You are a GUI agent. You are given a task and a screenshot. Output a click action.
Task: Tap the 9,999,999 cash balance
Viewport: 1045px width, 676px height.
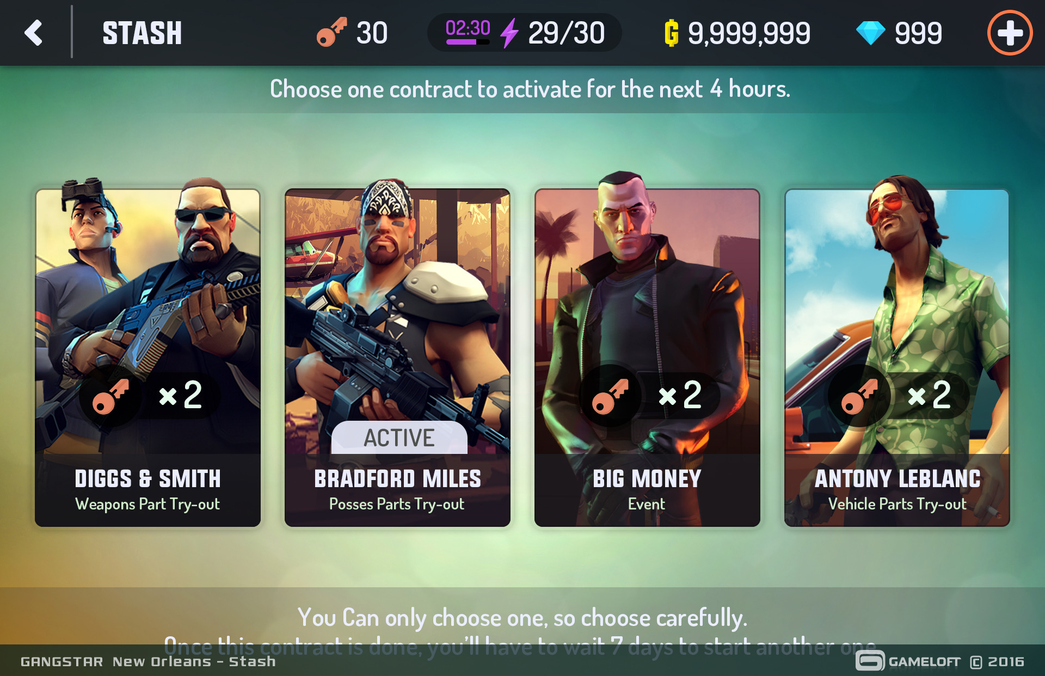coord(749,33)
